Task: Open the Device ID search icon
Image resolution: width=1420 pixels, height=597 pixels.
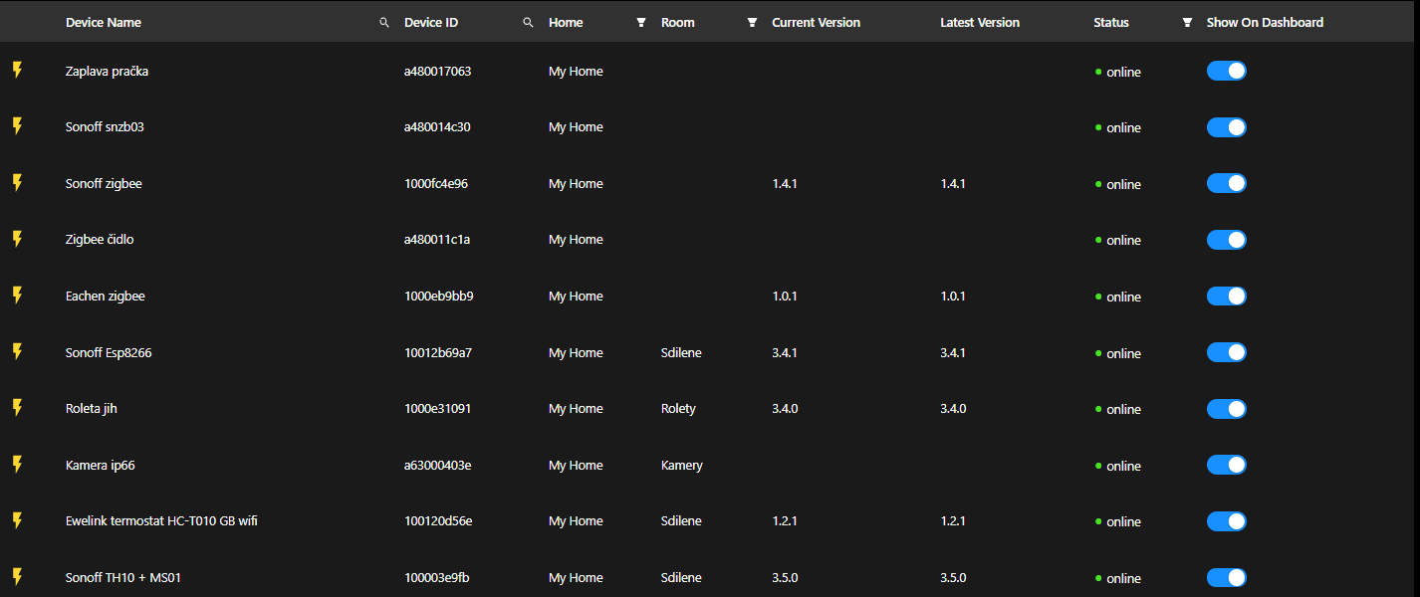Action: point(529,22)
